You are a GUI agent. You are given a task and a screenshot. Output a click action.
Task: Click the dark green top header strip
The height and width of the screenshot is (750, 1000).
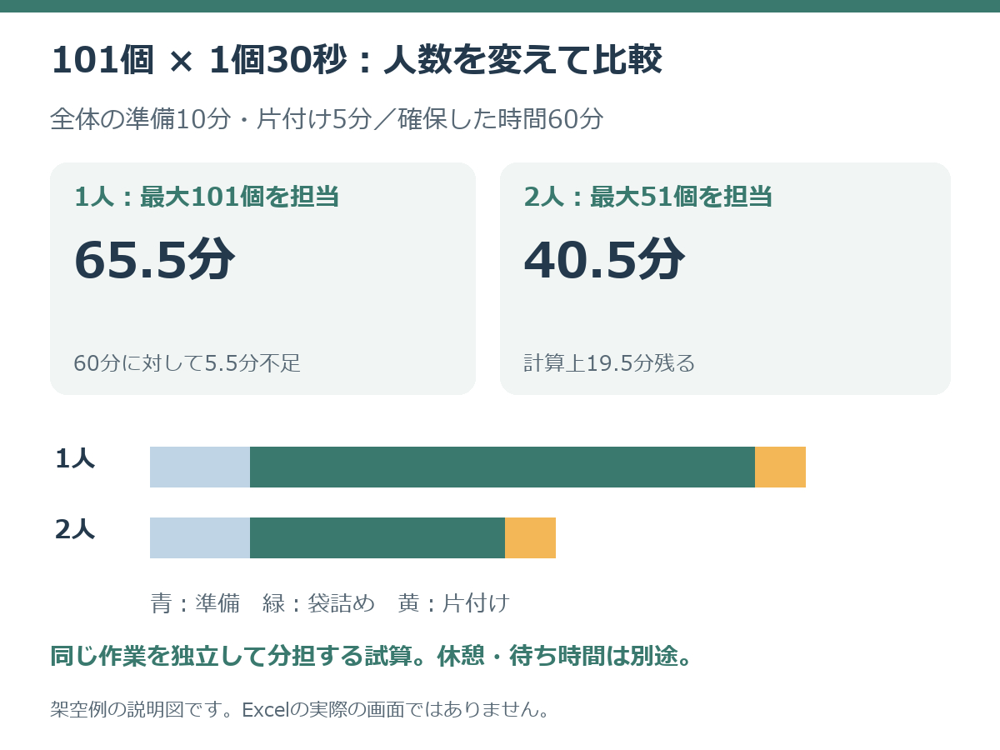coord(500,6)
